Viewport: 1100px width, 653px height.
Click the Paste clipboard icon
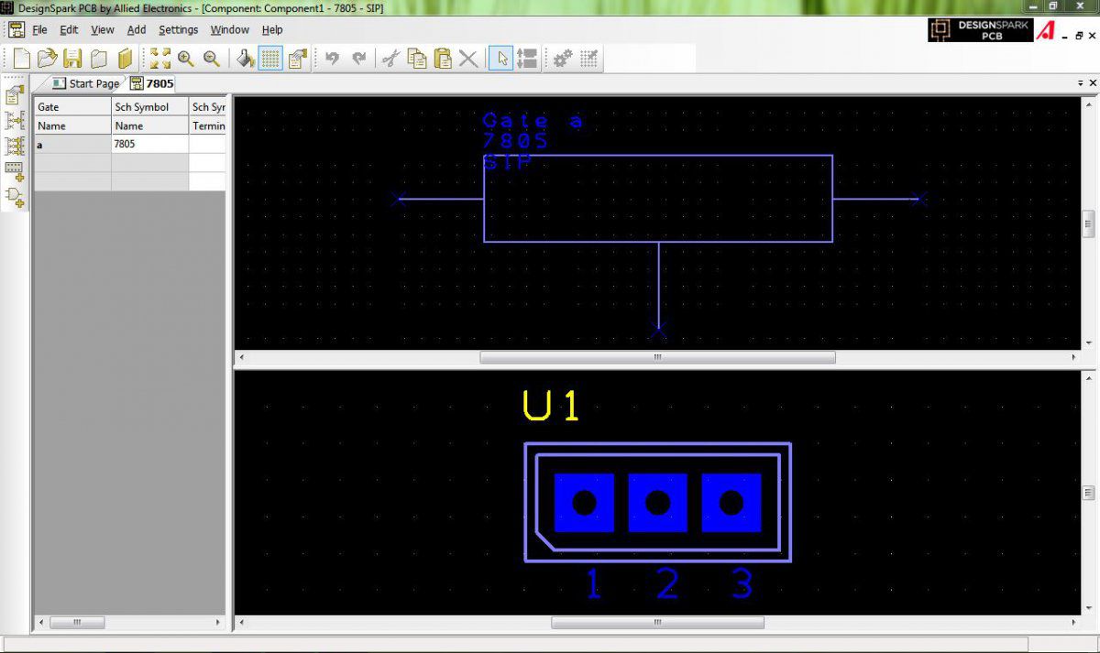coord(443,59)
